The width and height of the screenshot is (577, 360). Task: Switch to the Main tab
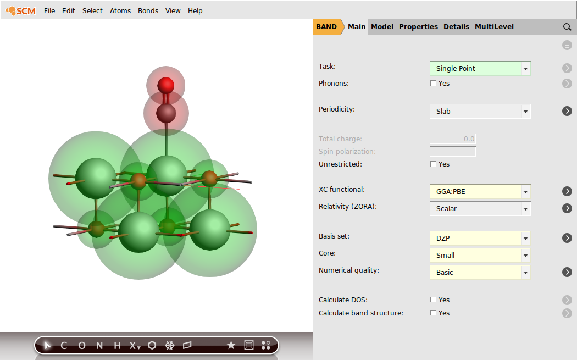pos(357,26)
